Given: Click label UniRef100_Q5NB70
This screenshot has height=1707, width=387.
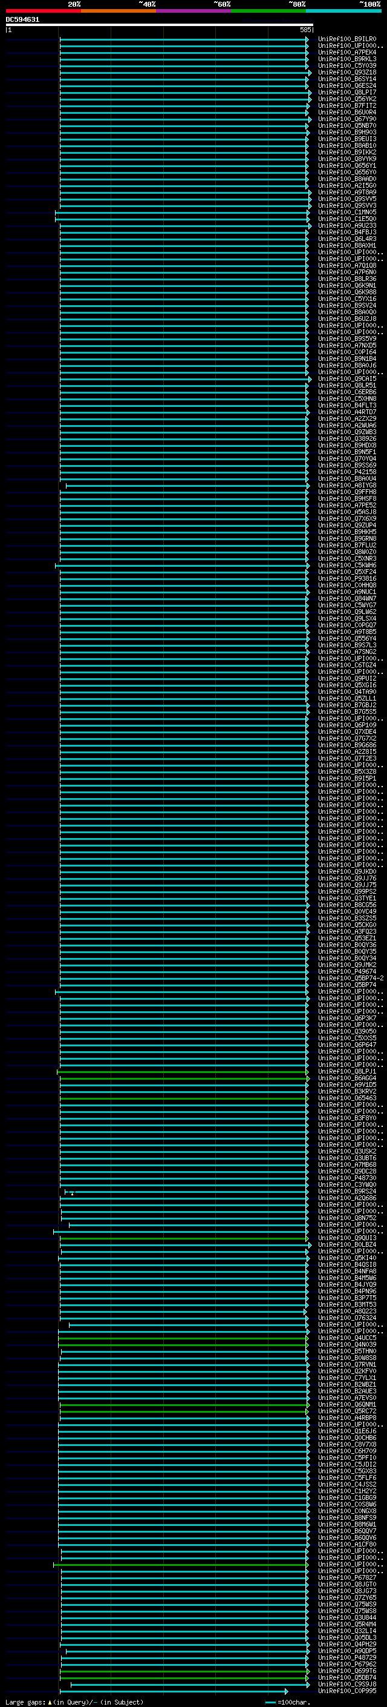Looking at the screenshot, I should click(x=346, y=125).
